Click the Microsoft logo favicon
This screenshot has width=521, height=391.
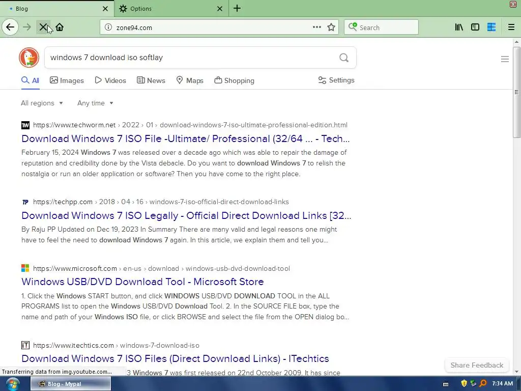pyautogui.click(x=25, y=268)
